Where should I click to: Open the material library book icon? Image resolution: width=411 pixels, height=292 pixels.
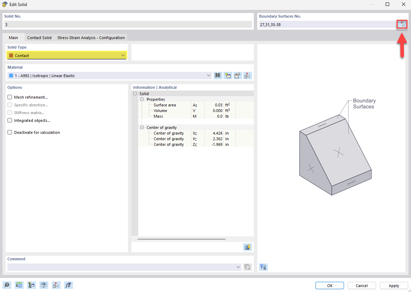coord(217,75)
